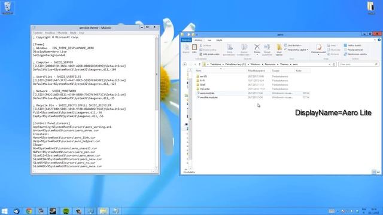Click Valitse kaikki in the ribbon
The image size is (383, 215).
pyautogui.click(x=352, y=45)
